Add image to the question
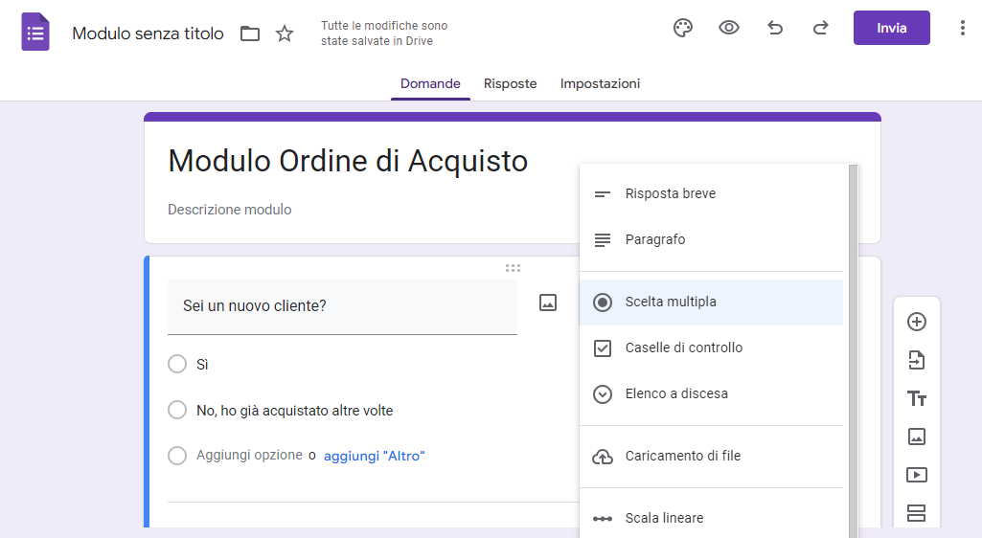Viewport: 982px width, 538px height. click(x=548, y=303)
